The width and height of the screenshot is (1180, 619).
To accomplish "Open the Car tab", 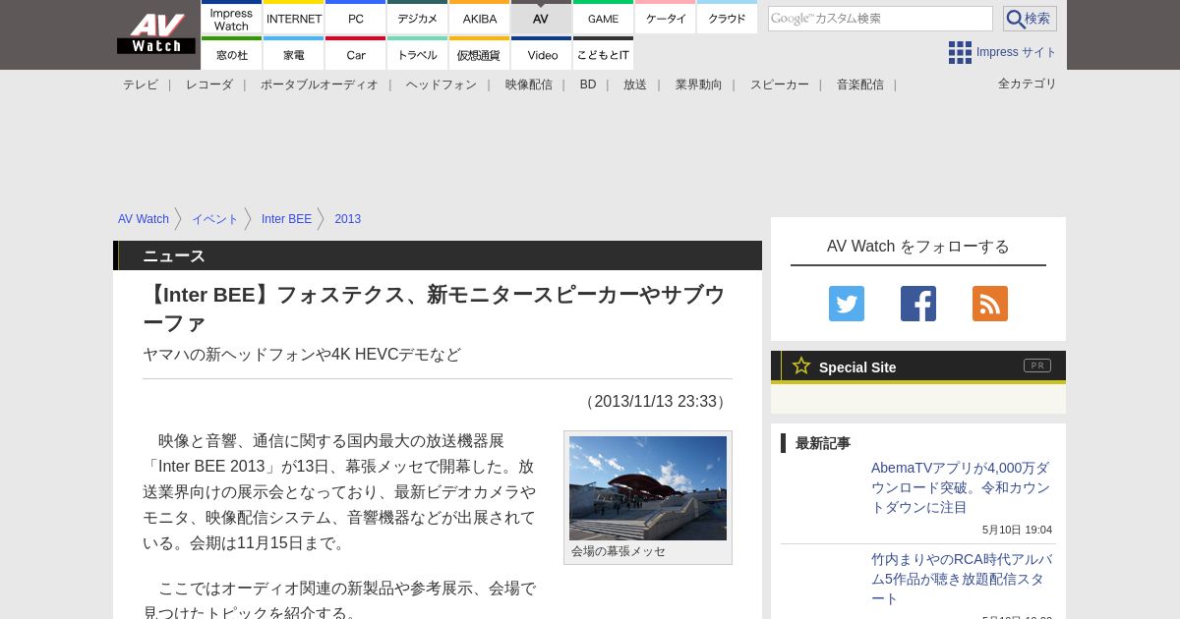I will pos(356,53).
